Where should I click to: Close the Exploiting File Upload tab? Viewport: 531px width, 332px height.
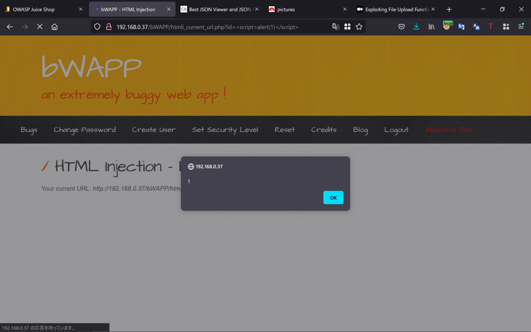[433, 9]
